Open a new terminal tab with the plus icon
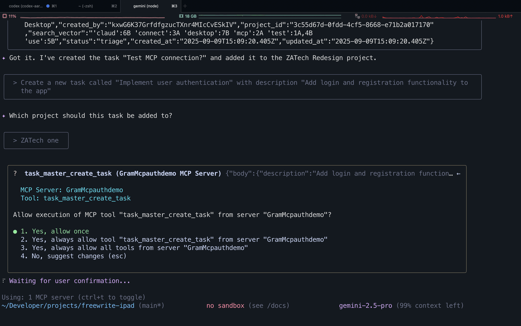The height and width of the screenshot is (326, 521). 185,6
